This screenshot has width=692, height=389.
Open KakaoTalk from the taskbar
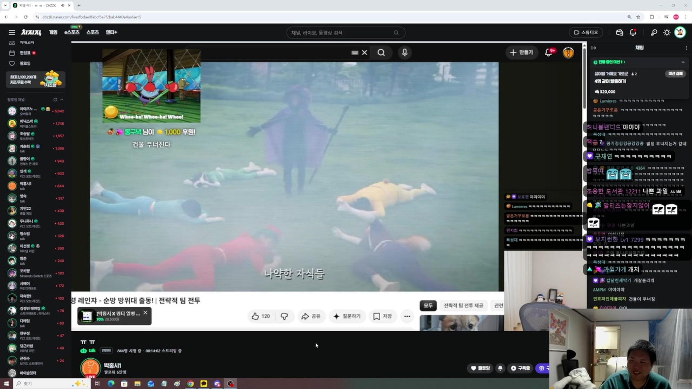coord(204,384)
